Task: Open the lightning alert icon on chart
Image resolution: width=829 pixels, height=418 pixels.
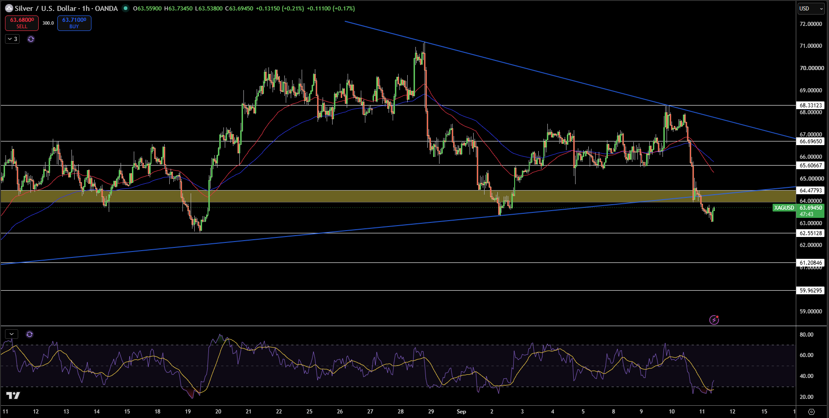Action: pyautogui.click(x=714, y=320)
